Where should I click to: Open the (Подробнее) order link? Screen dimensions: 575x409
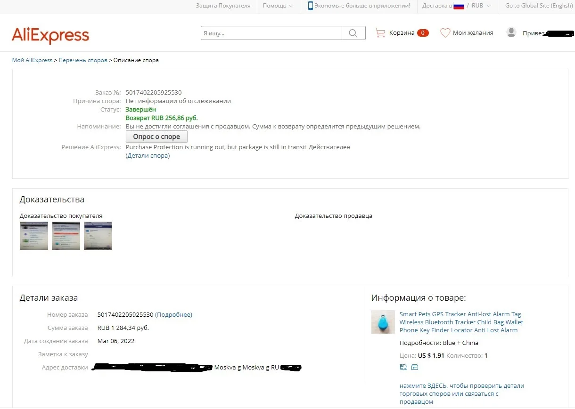pos(173,315)
